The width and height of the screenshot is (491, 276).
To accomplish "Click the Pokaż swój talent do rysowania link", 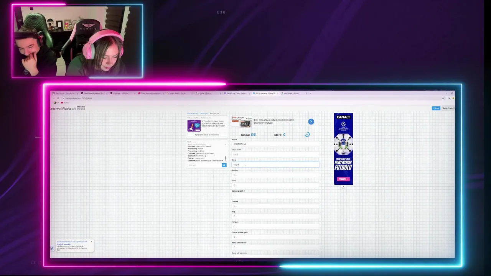I will pyautogui.click(x=207, y=135).
